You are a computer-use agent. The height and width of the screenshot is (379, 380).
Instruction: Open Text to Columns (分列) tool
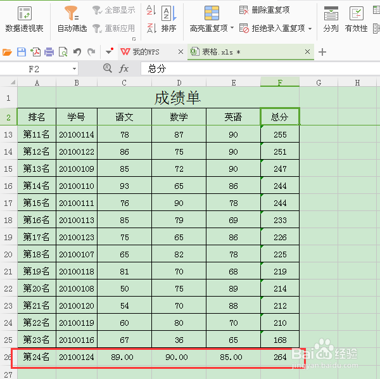[331, 20]
